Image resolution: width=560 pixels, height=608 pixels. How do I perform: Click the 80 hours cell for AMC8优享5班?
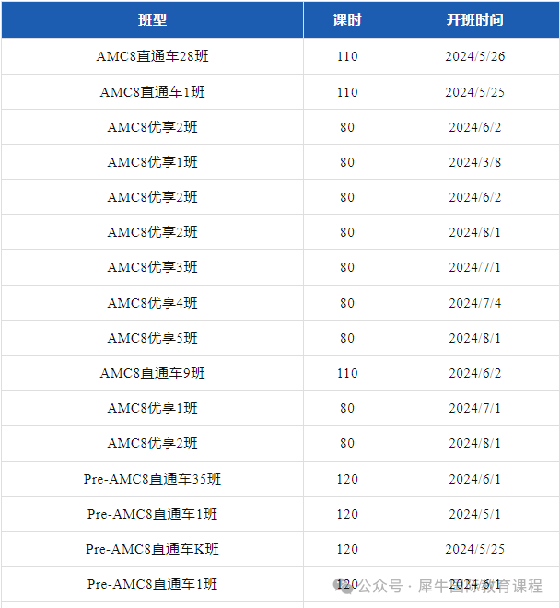pos(347,338)
